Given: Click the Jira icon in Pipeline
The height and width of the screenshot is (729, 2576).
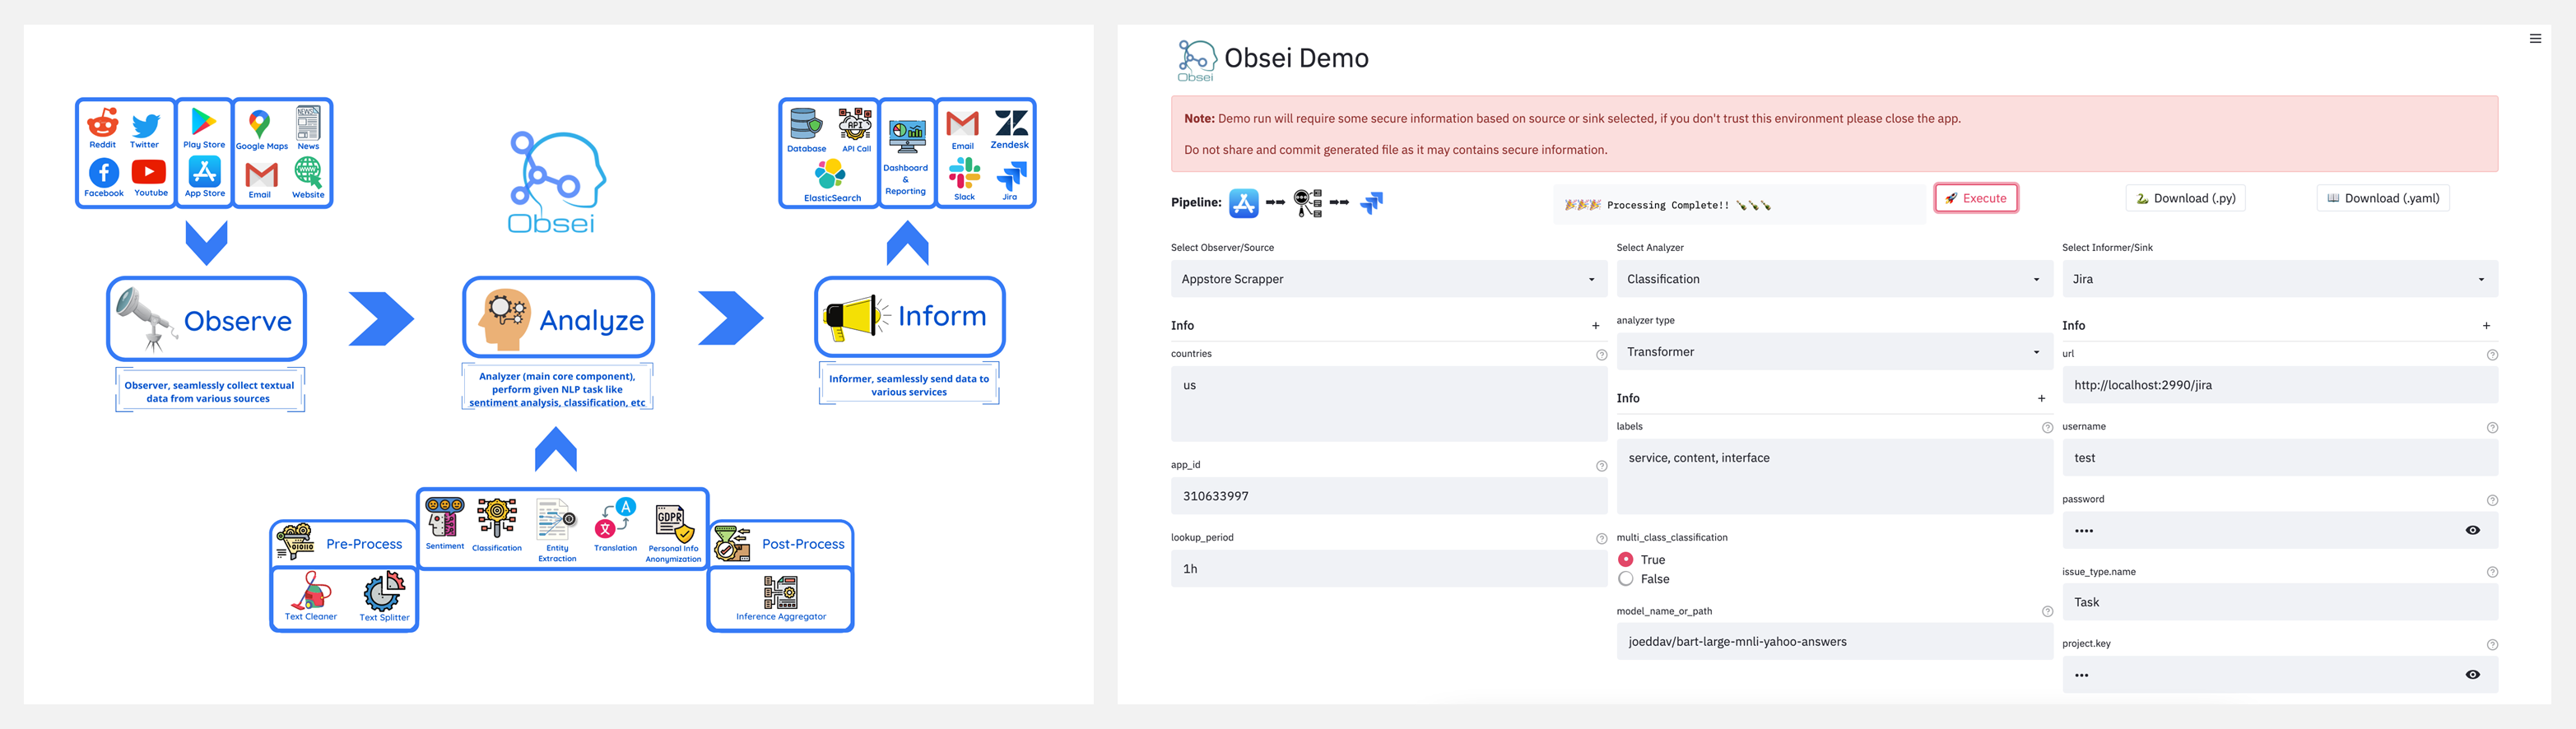Looking at the screenshot, I should 1371,203.
